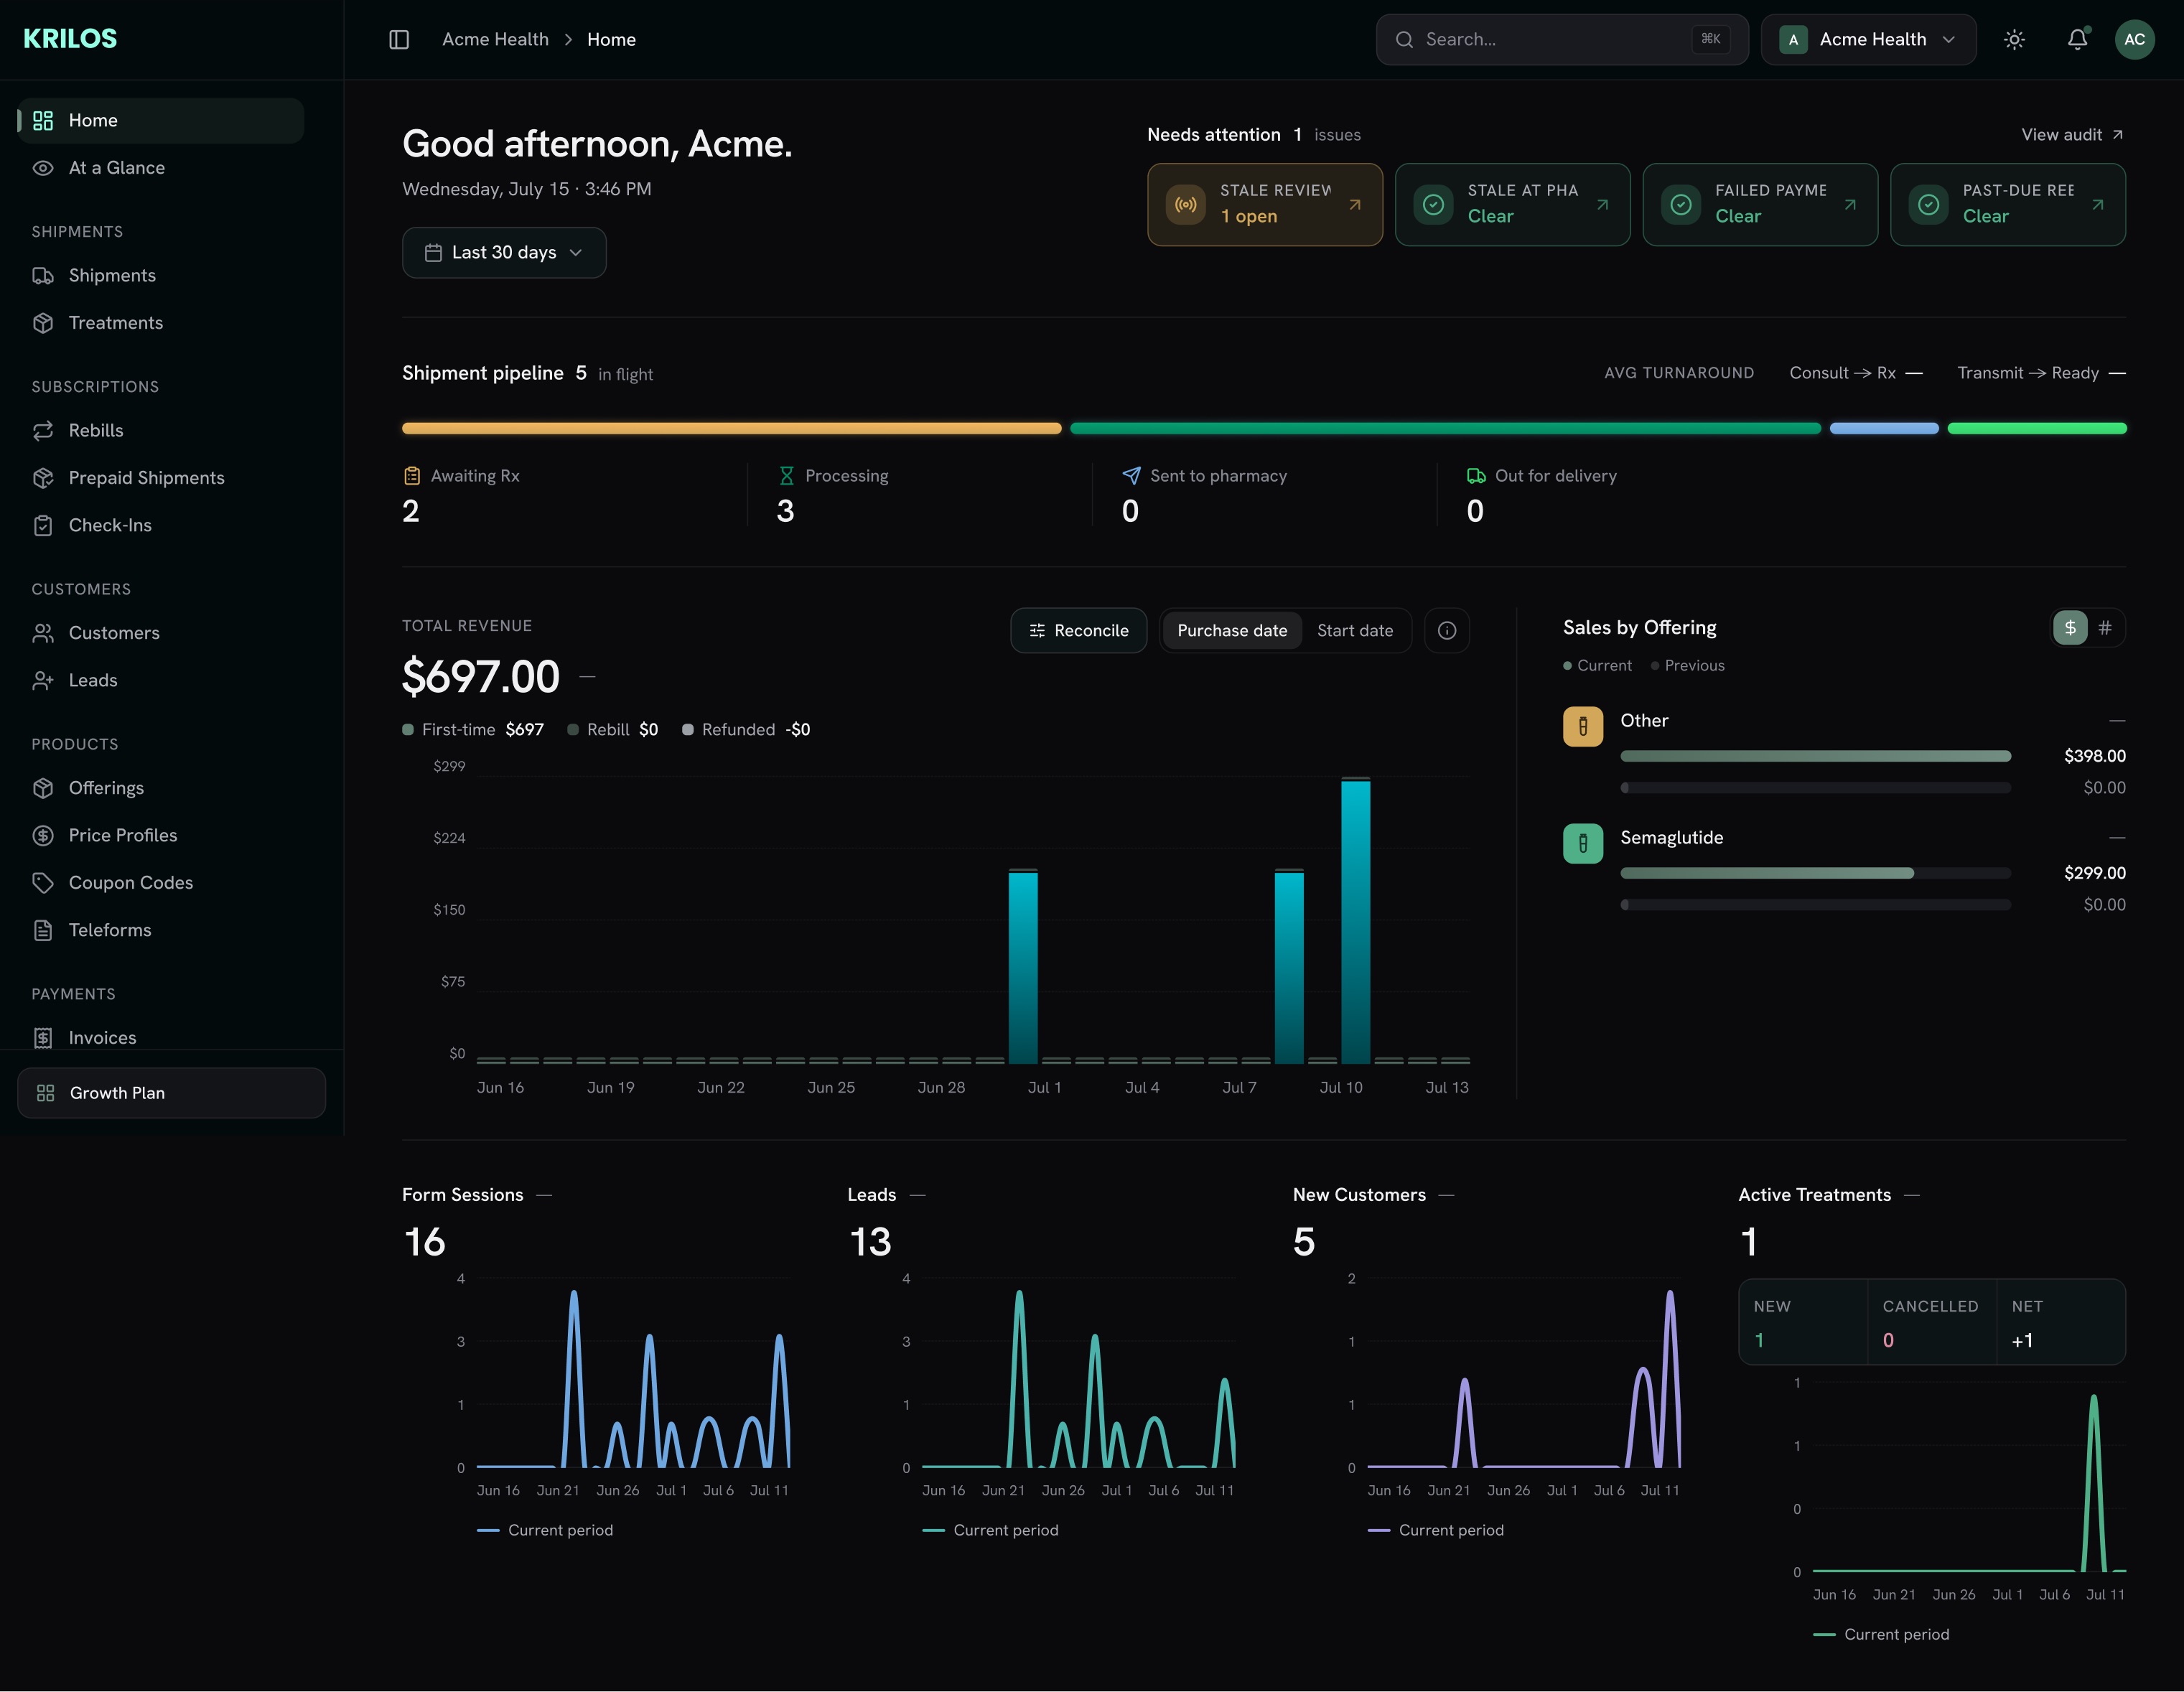Open the Stale At Pharmacy Clear card
Screen dimensions: 2184x1692
(x=1512, y=204)
